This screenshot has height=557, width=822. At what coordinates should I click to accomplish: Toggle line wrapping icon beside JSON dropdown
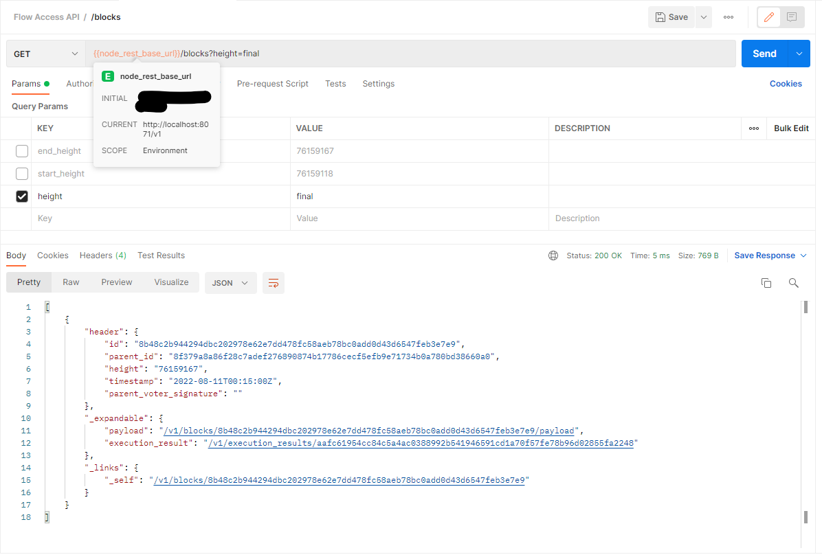274,282
